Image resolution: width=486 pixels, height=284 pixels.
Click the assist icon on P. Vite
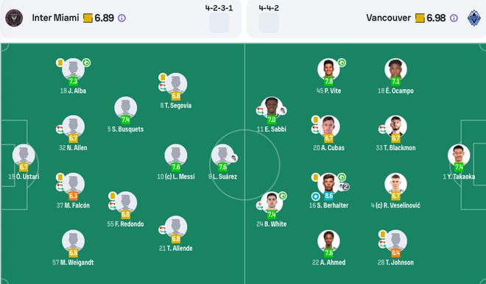pos(342,63)
